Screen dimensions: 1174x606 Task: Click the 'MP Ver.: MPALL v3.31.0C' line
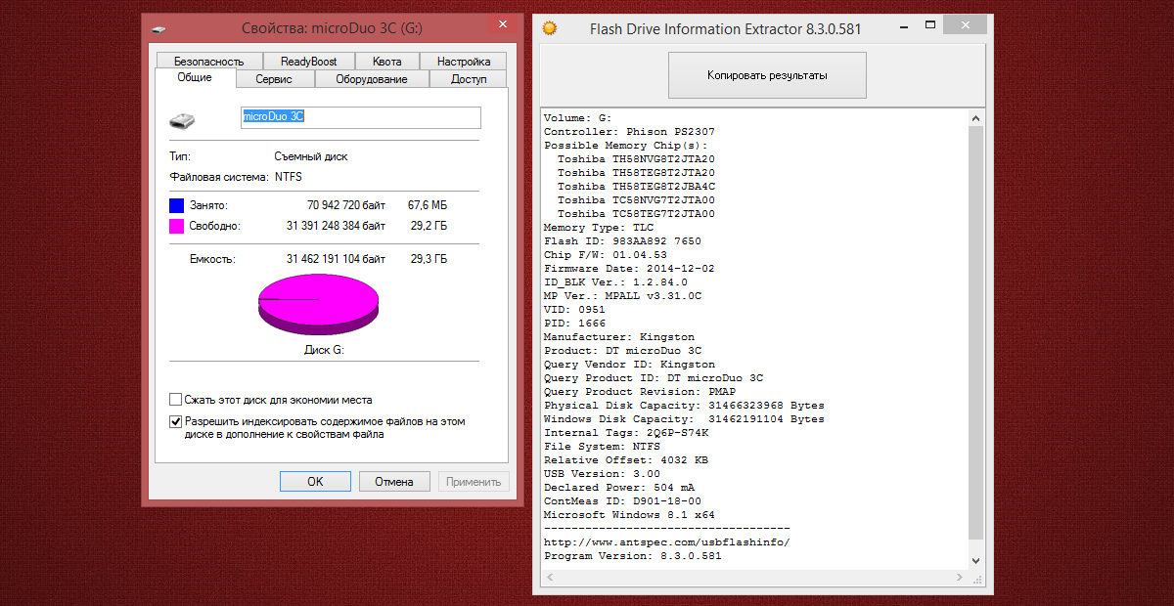(622, 295)
